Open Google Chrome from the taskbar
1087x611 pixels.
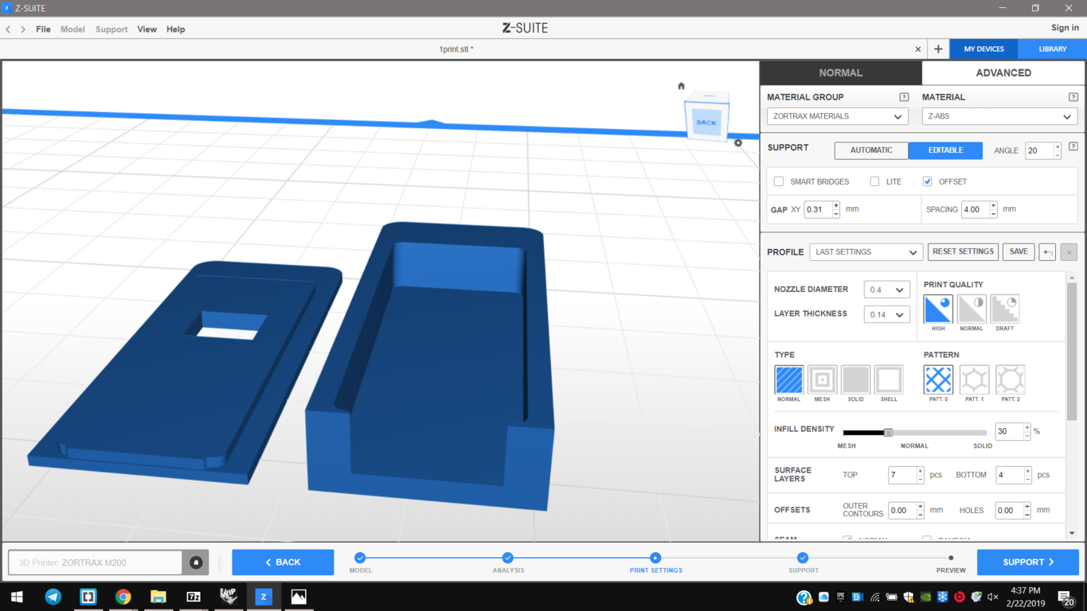coord(123,597)
